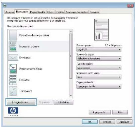Click the Enregistrer sous button

tap(21, 102)
